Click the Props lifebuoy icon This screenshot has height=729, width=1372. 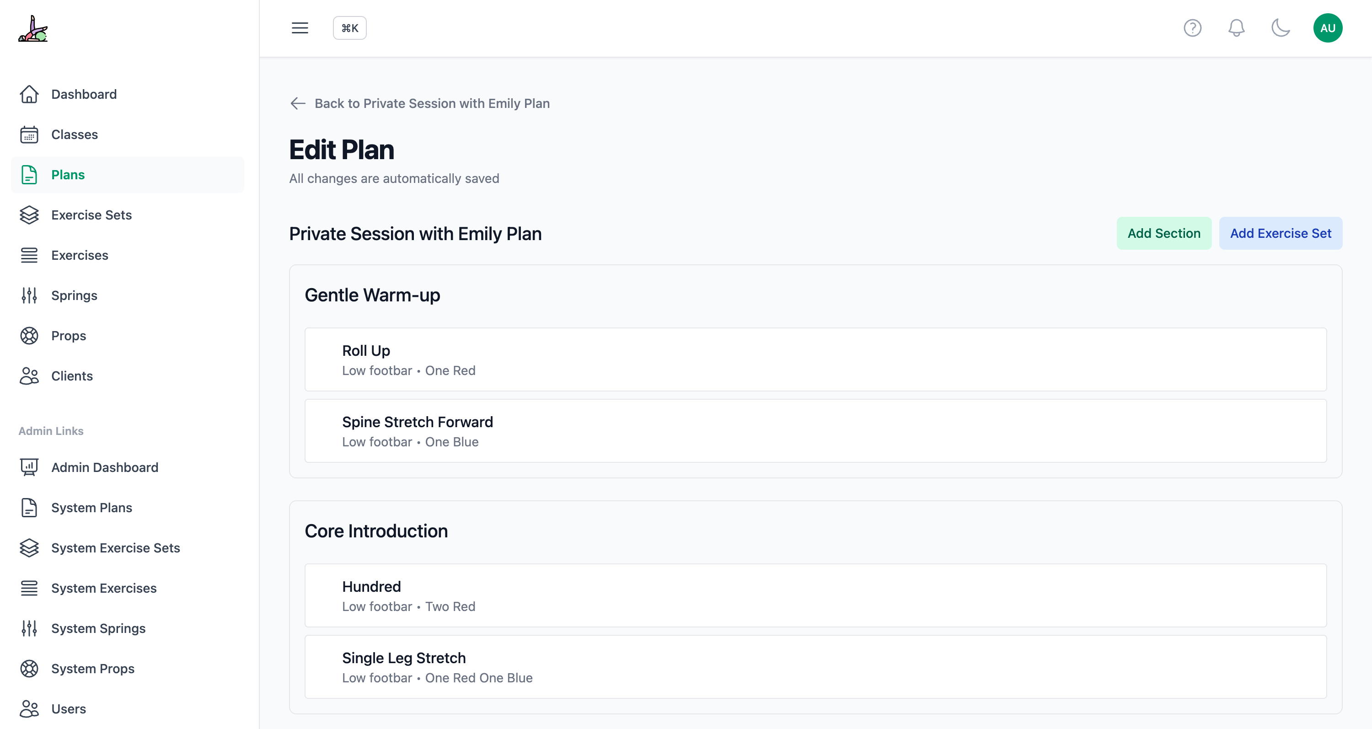29,336
